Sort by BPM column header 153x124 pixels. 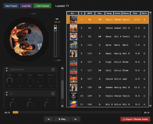(90, 13)
